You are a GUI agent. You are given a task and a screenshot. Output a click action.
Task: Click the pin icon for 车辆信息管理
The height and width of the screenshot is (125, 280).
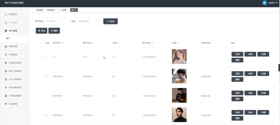pyautogui.click(x=6, y=63)
